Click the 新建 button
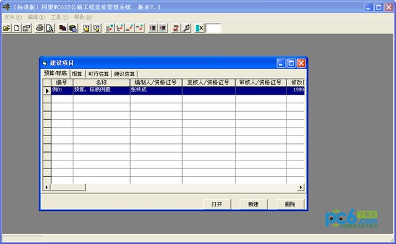 [x=253, y=204]
